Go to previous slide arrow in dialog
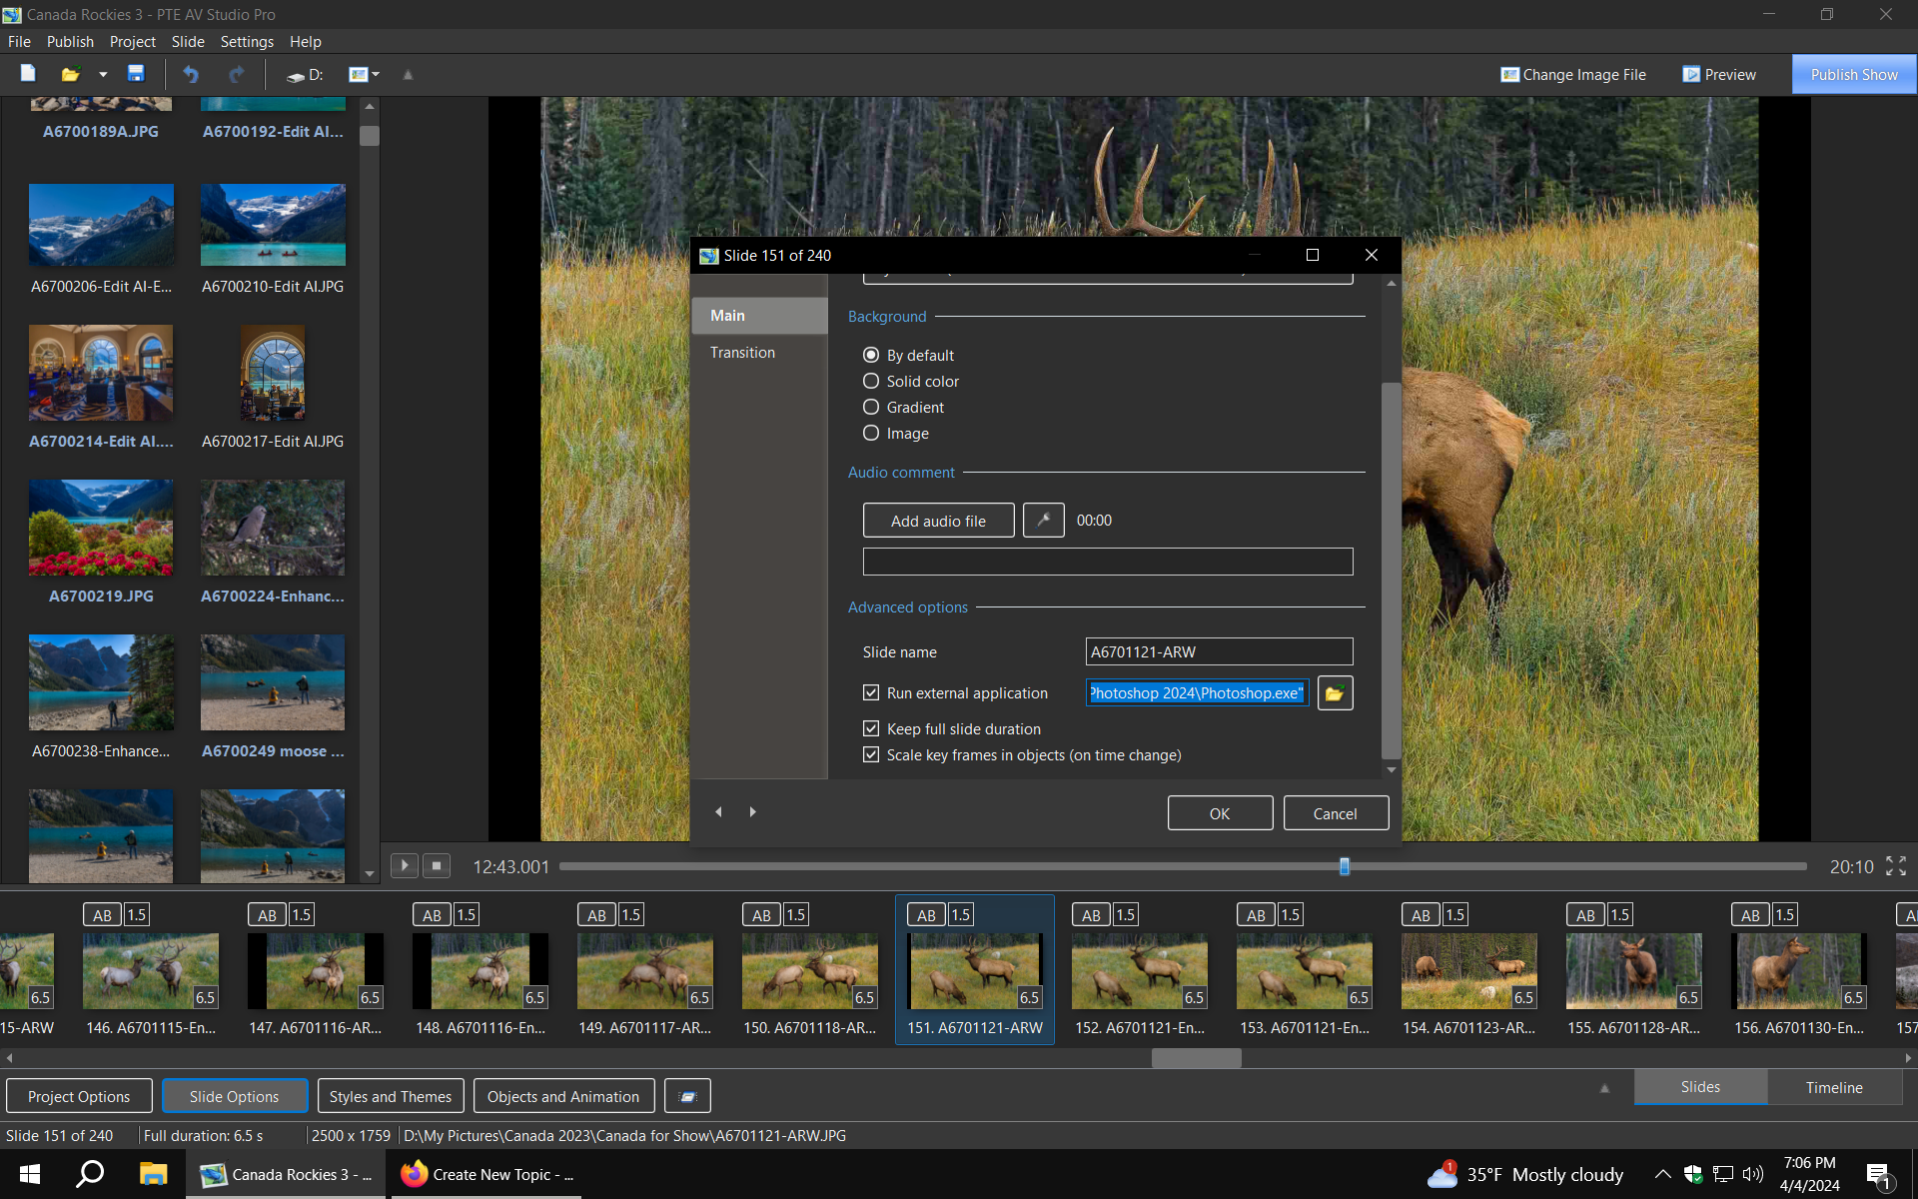Image resolution: width=1918 pixels, height=1199 pixels. click(718, 811)
